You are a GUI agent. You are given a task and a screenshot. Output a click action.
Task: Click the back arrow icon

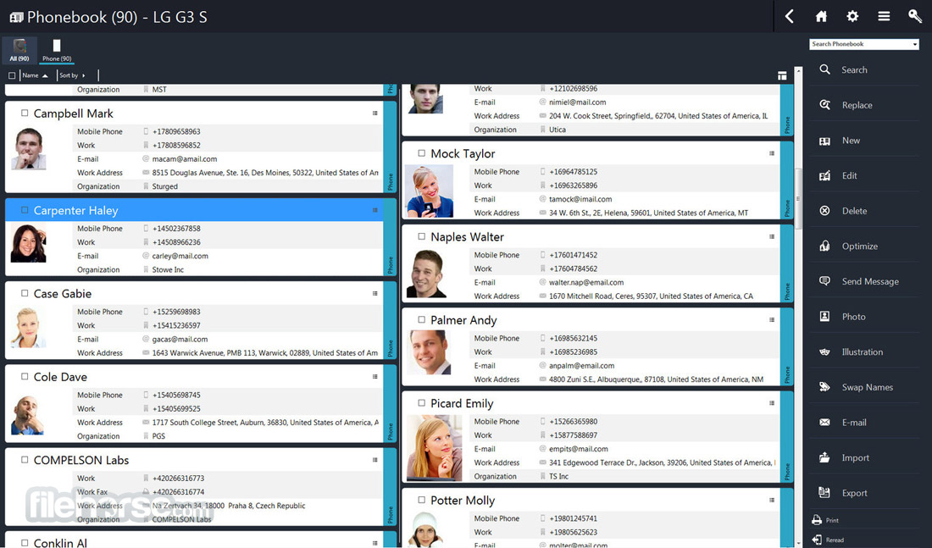tap(790, 16)
